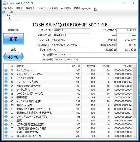The image size is (140, 142).
Task: Click the 45 °C temperature button
Action: tap(13, 57)
